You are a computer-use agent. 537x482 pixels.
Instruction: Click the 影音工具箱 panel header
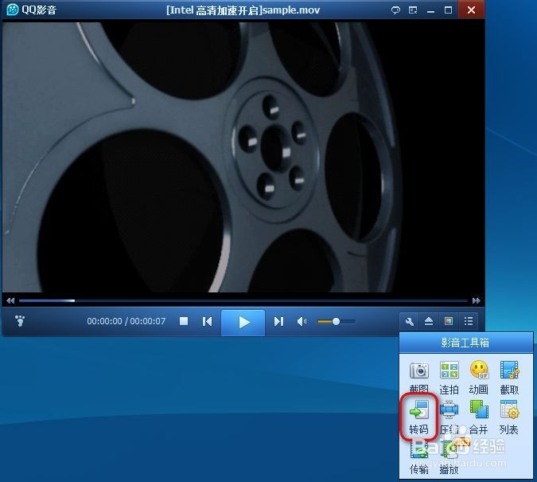(x=465, y=343)
